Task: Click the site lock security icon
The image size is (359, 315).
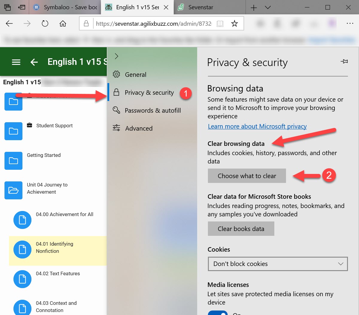Action: [x=86, y=23]
